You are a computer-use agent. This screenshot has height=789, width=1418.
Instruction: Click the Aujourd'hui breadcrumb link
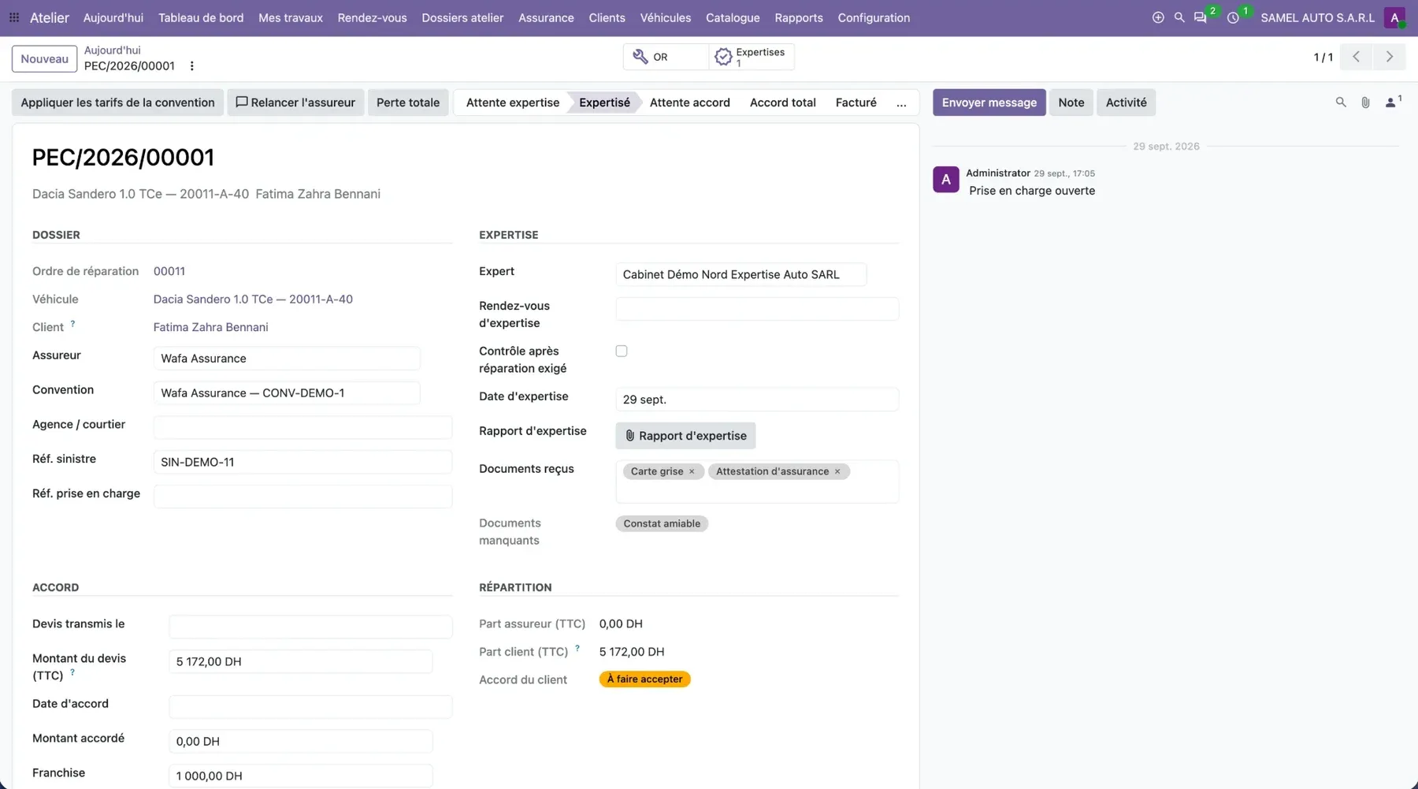click(x=112, y=50)
